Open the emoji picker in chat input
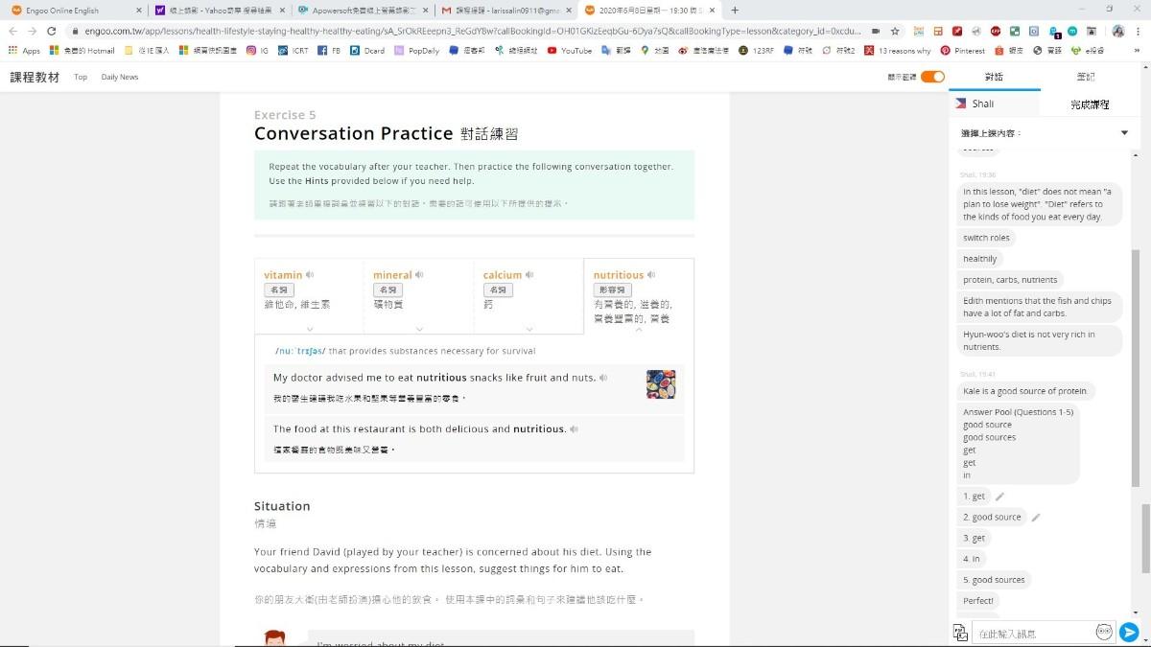 pyautogui.click(x=1104, y=632)
